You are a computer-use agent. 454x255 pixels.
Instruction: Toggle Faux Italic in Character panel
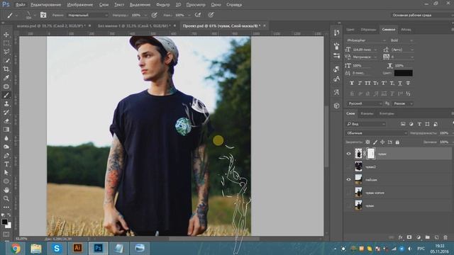[x=360, y=84]
